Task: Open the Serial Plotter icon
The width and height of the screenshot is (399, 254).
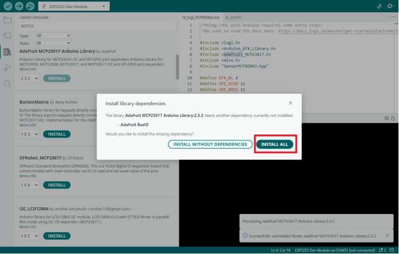Action: click(x=379, y=6)
